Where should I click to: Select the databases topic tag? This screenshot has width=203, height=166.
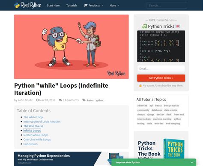[x=157, y=110]
